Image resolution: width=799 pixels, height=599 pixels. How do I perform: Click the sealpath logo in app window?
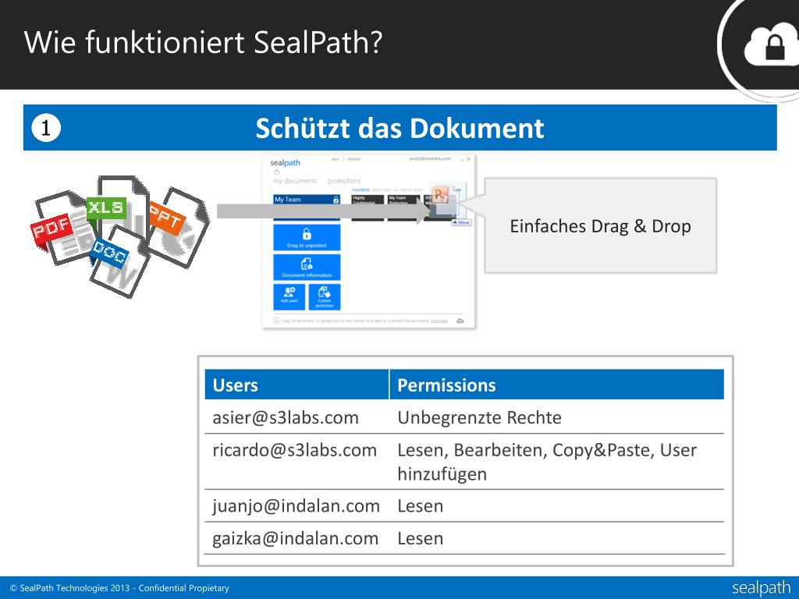286,163
